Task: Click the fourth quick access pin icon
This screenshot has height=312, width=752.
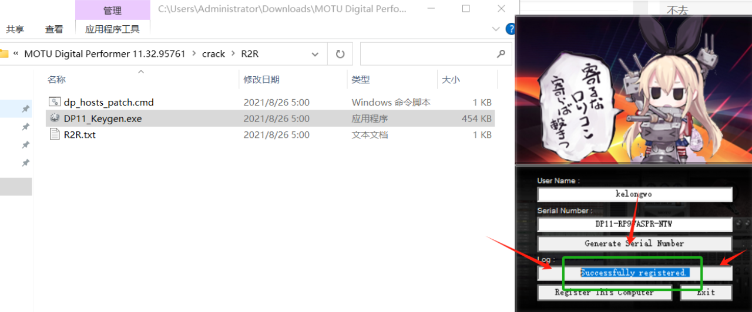Action: coord(25,162)
